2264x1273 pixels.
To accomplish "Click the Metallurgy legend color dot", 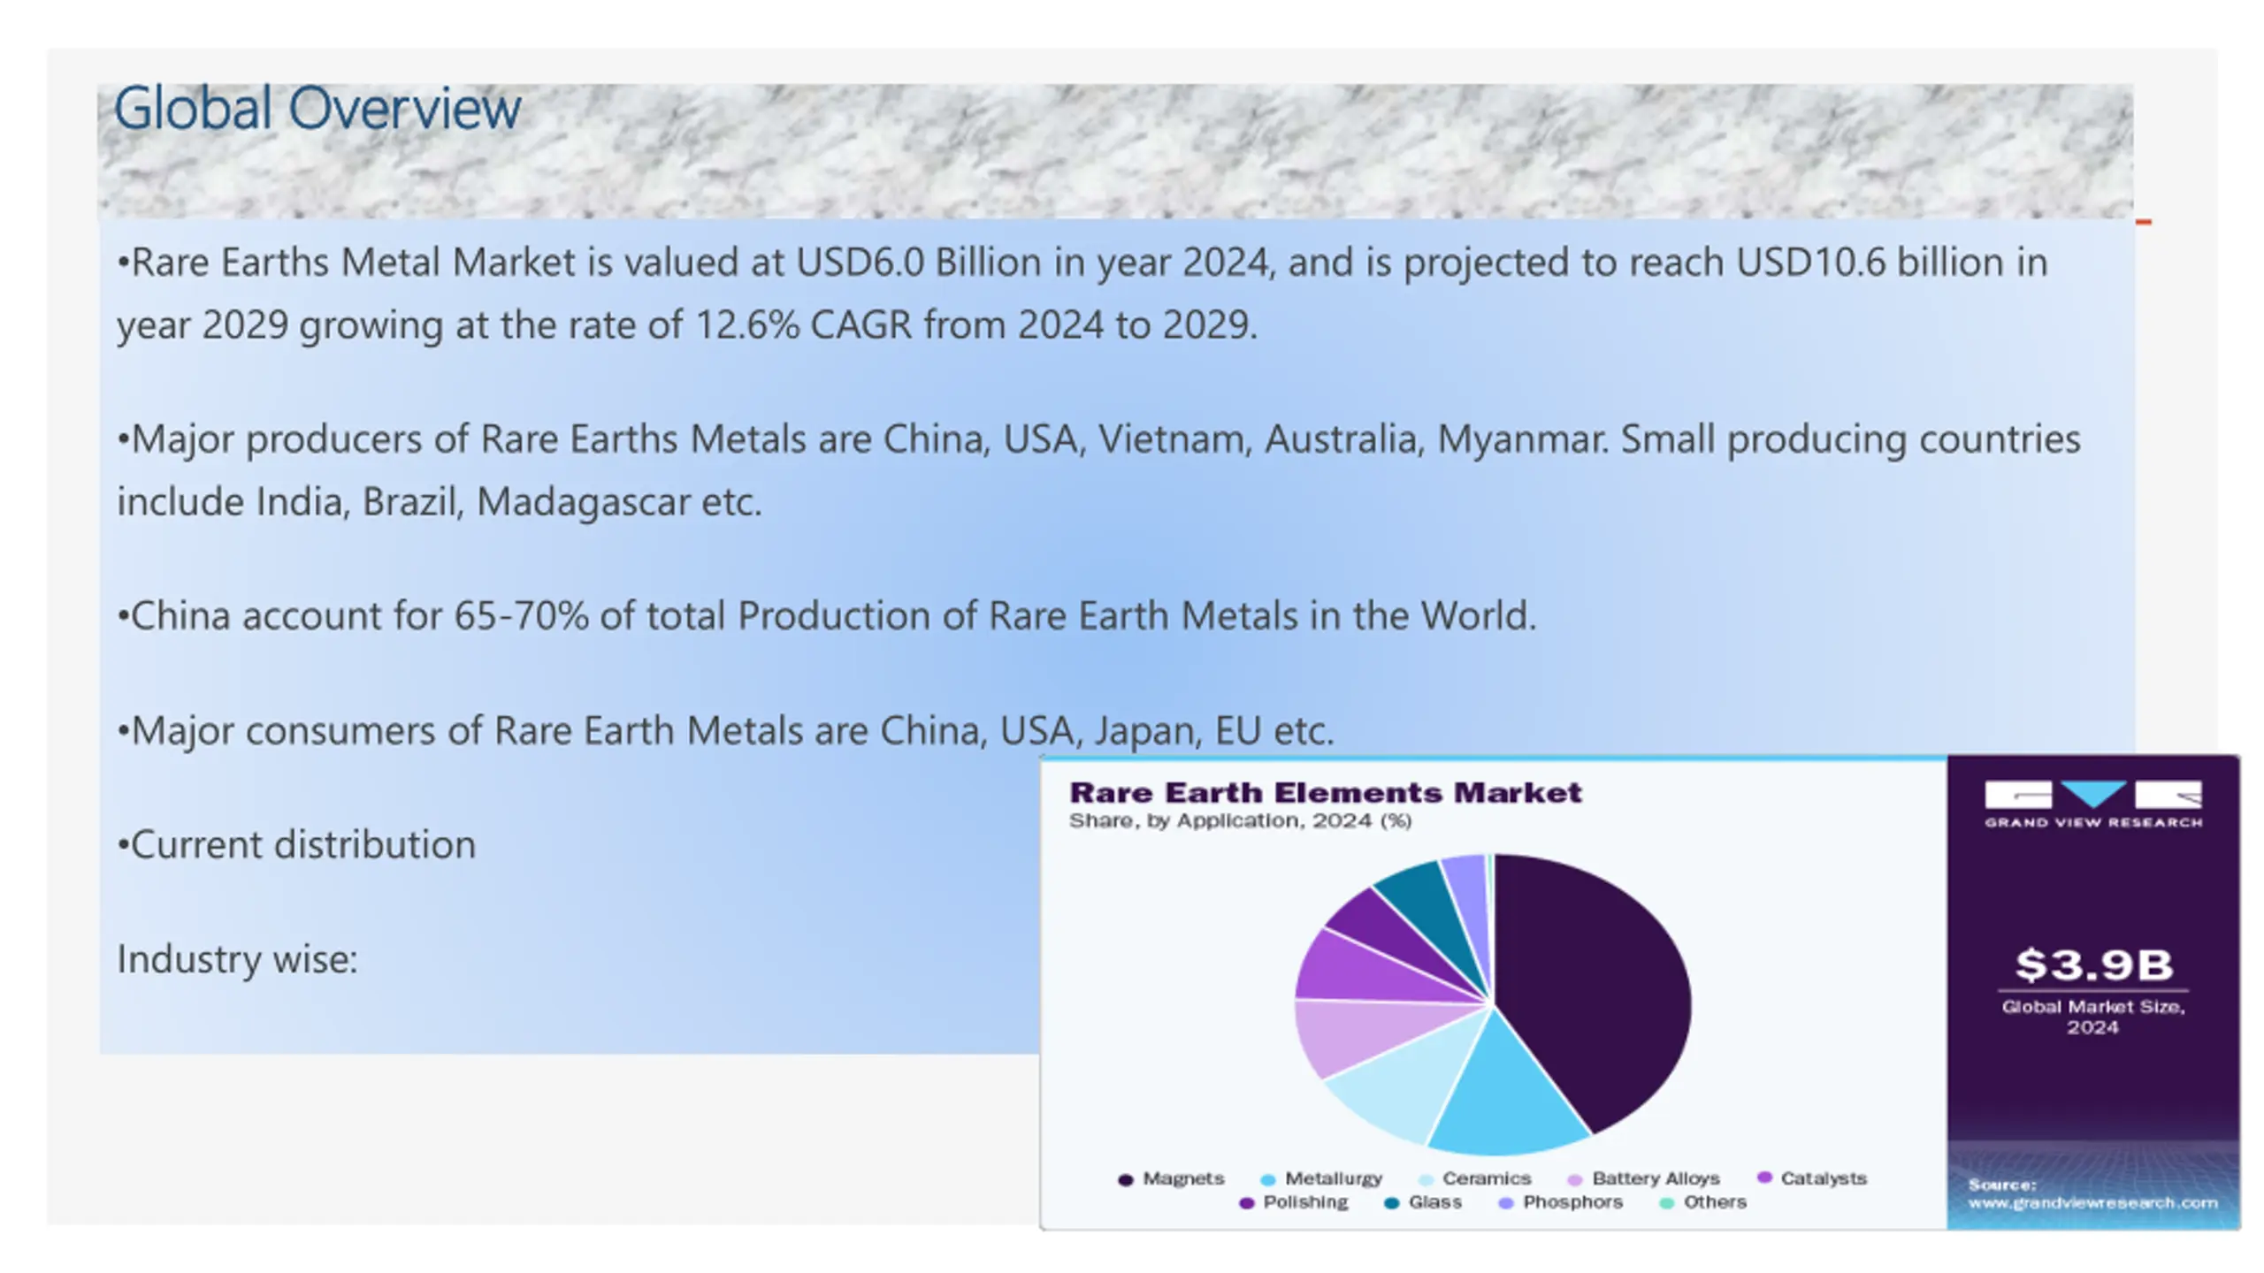I will pos(1267,1179).
